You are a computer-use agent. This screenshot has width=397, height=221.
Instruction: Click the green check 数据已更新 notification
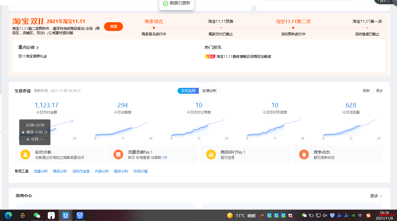[176, 3]
